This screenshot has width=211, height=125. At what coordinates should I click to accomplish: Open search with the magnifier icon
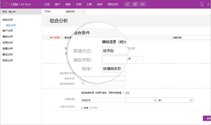point(202,4)
